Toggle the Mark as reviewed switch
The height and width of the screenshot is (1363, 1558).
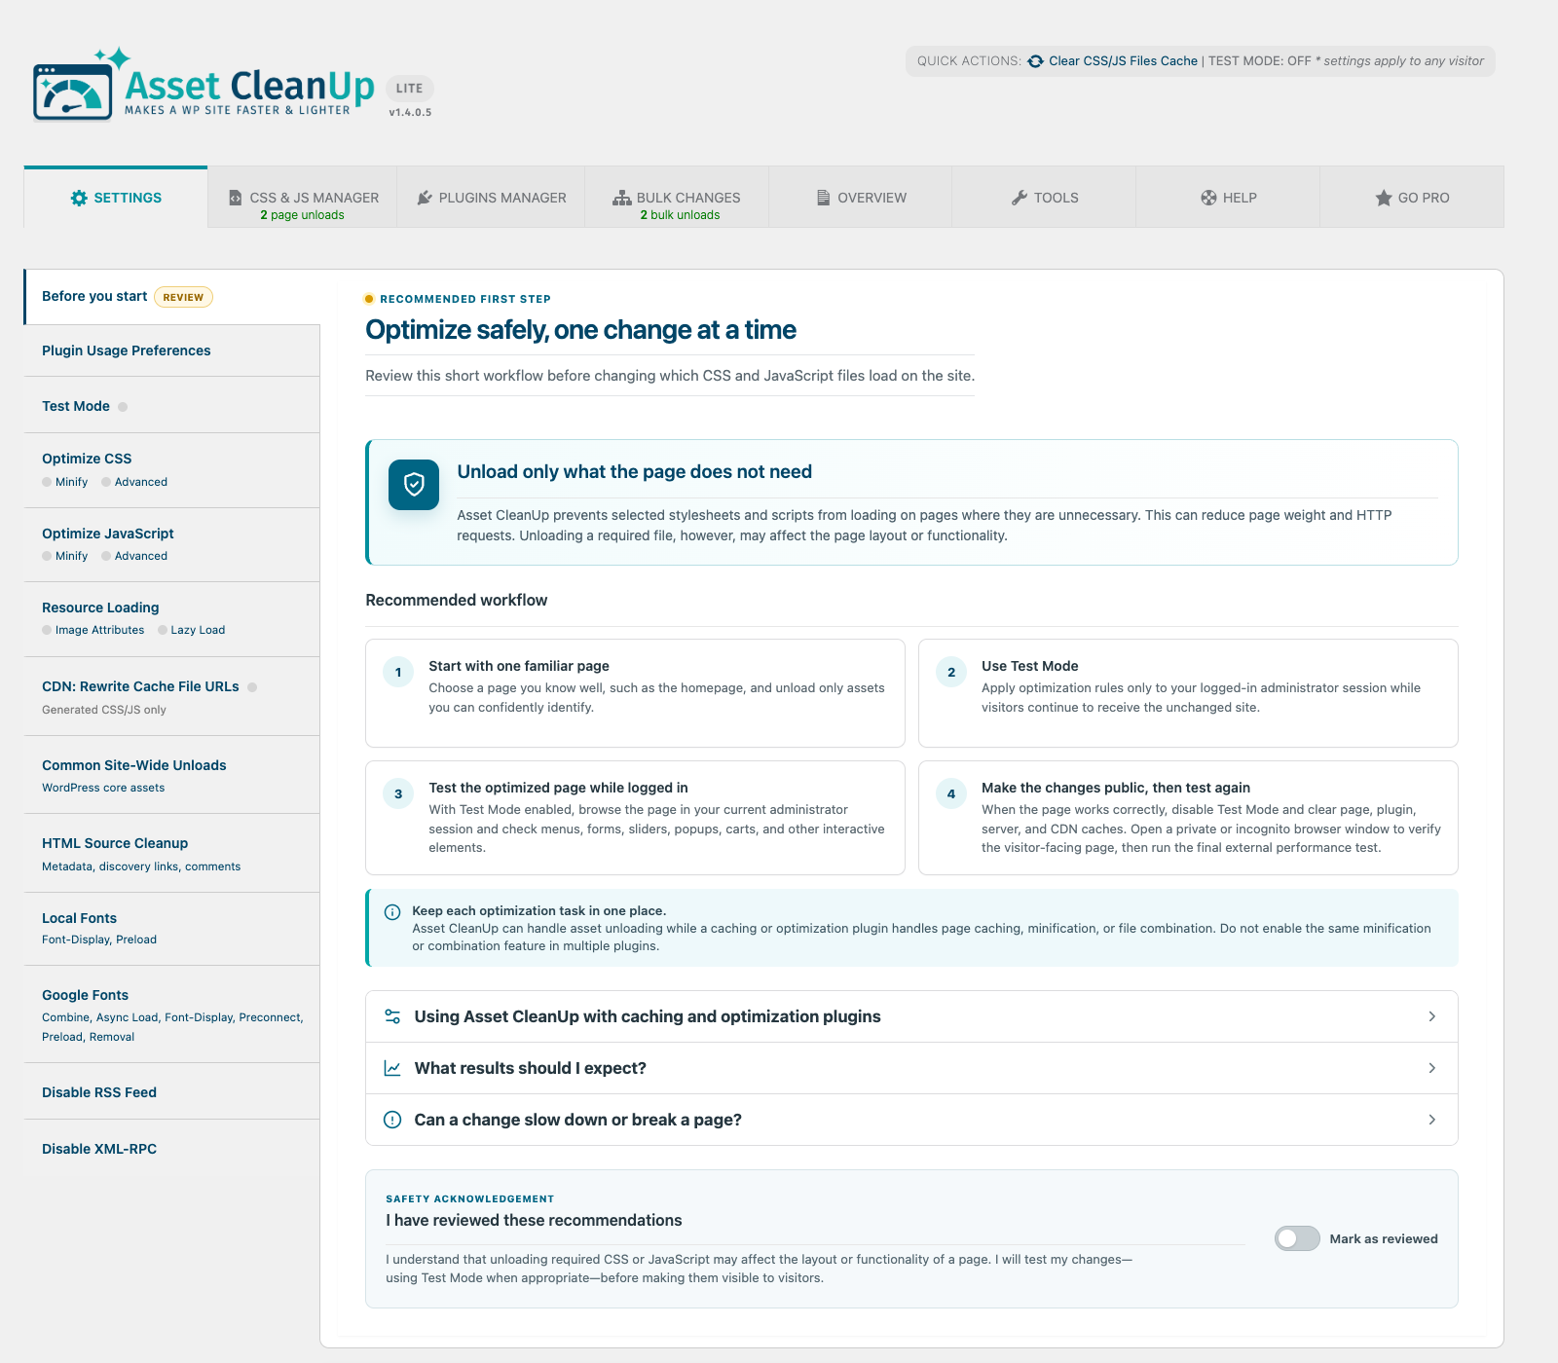pyautogui.click(x=1297, y=1238)
